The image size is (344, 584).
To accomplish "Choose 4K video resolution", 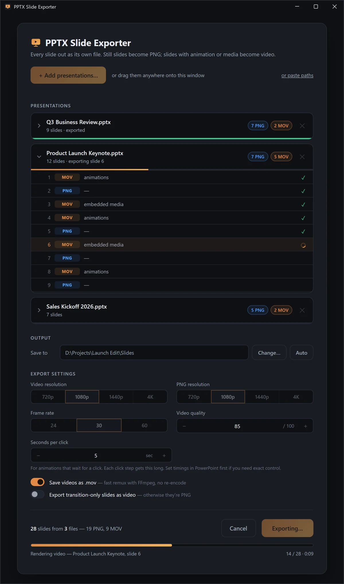I will pyautogui.click(x=150, y=397).
